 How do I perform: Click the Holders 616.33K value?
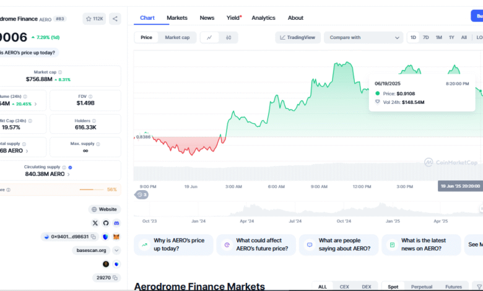[85, 128]
